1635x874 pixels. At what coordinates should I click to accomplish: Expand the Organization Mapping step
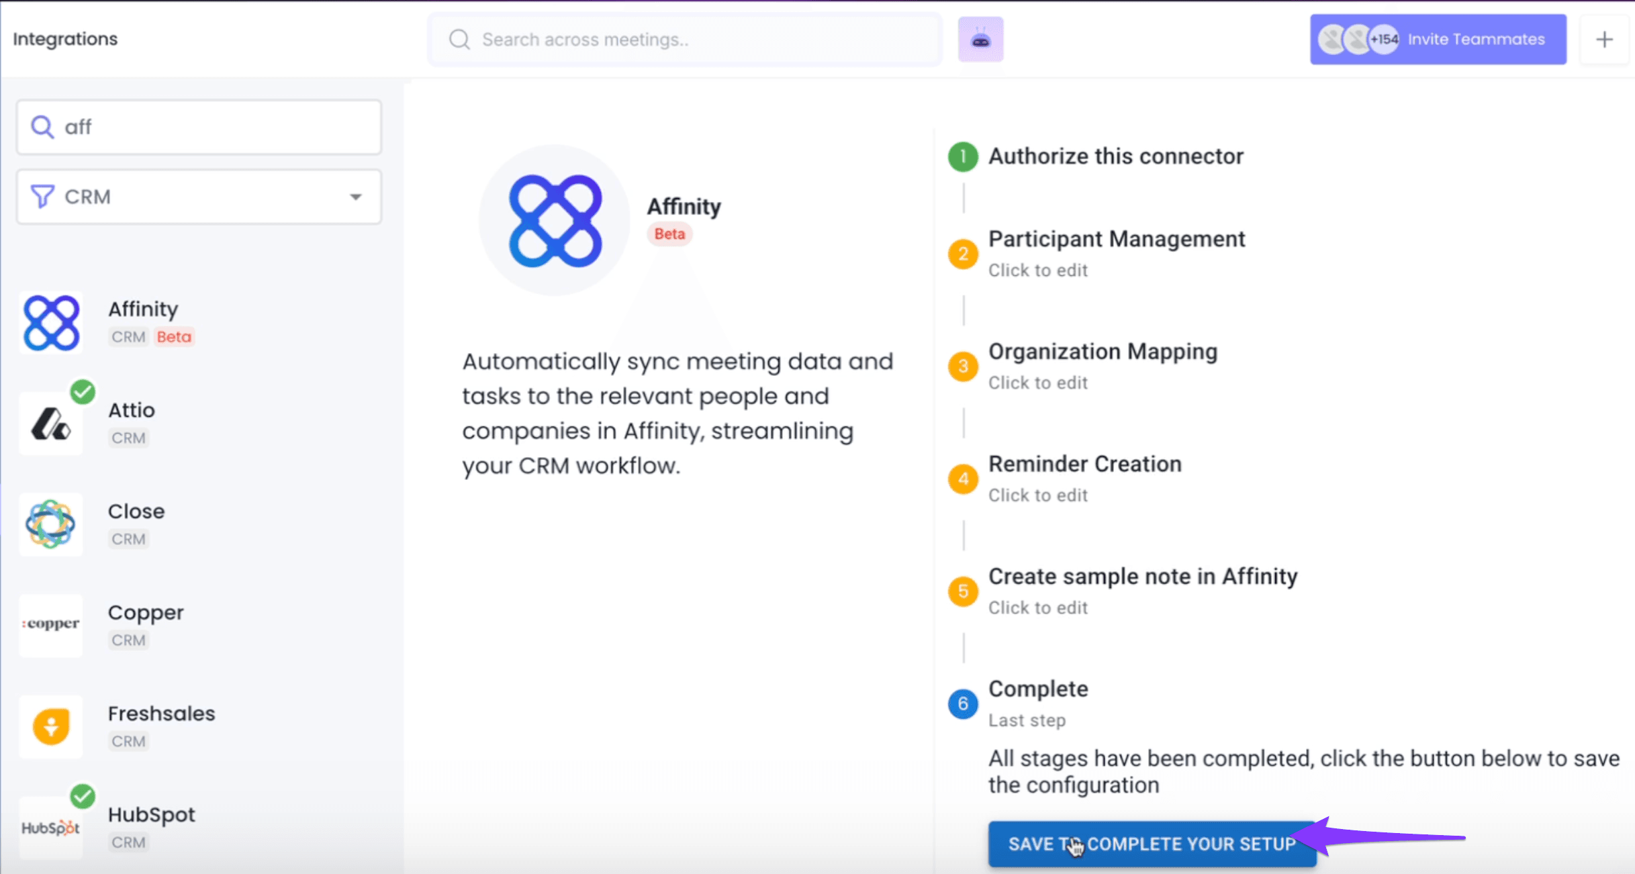[1103, 352]
